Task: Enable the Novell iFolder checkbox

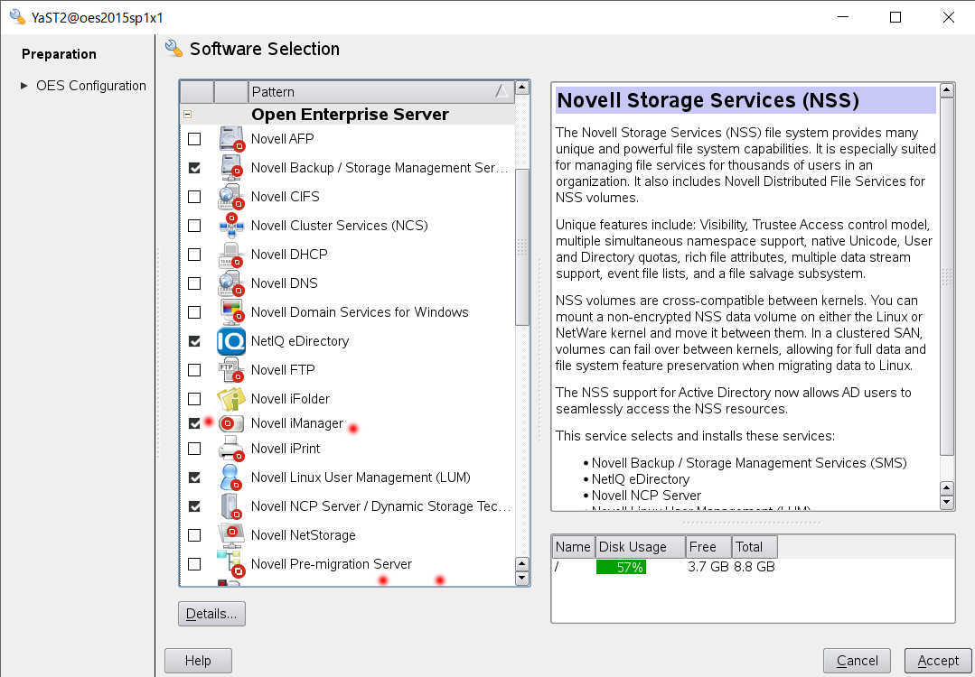Action: pyautogui.click(x=194, y=399)
